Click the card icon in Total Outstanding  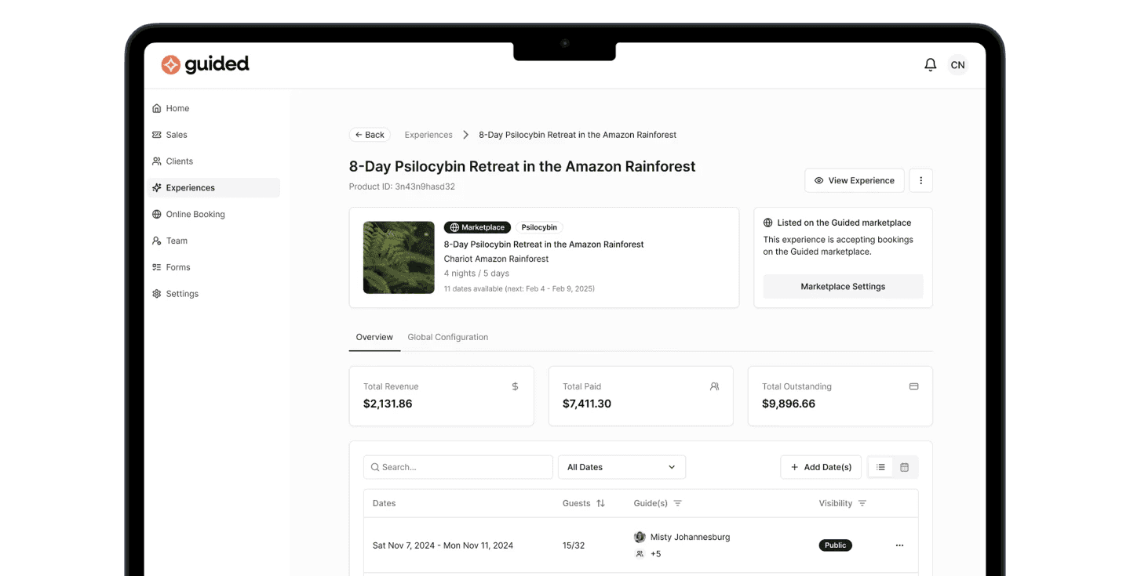pyautogui.click(x=913, y=386)
